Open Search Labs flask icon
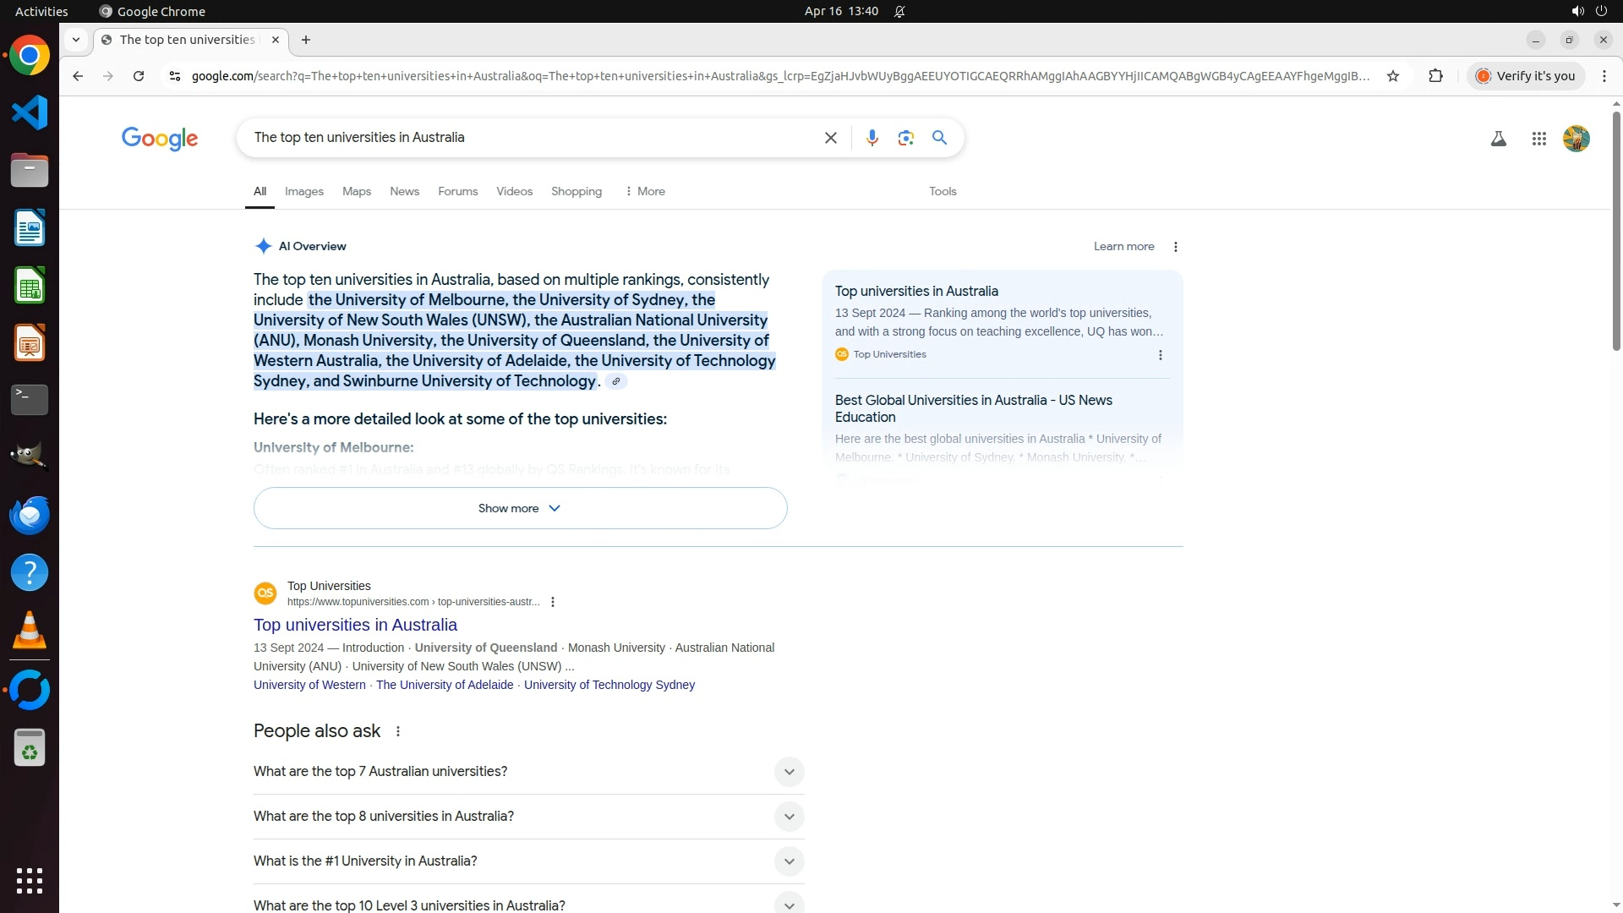 point(1498,139)
